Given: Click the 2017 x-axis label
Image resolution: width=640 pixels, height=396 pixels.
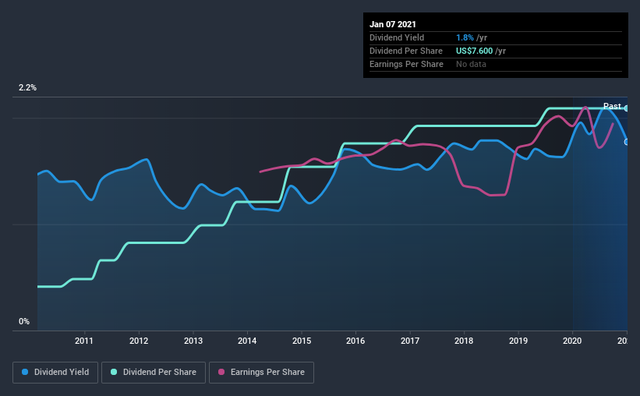Looking at the screenshot, I should [x=410, y=341].
